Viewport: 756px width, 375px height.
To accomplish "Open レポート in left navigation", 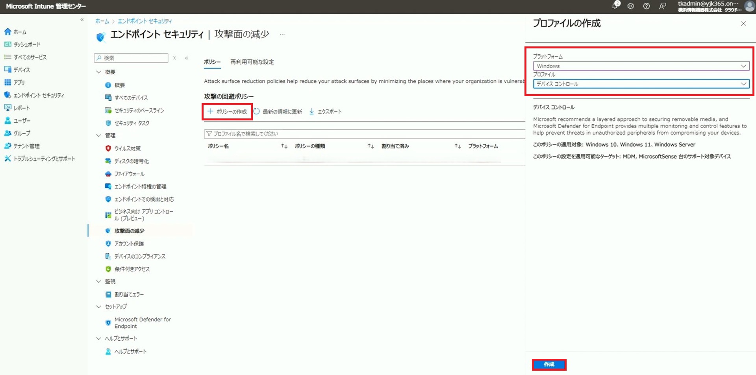I will coord(17,108).
